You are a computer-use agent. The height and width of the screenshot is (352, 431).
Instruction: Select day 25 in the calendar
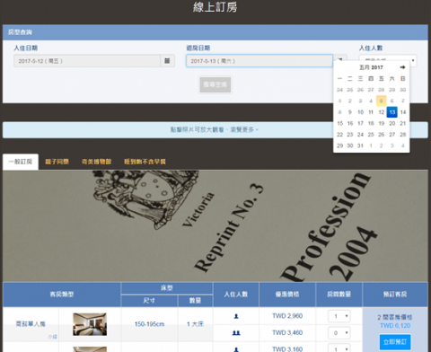(x=371, y=135)
